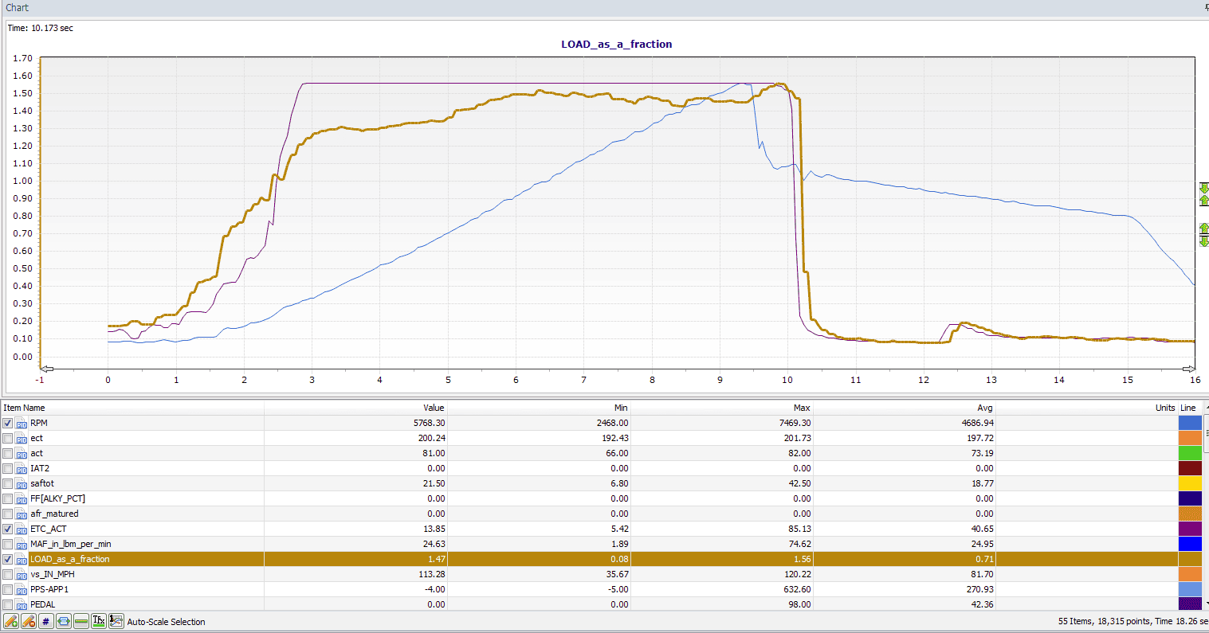
Task: Click the remove item pencil-minus icon
Action: [29, 621]
